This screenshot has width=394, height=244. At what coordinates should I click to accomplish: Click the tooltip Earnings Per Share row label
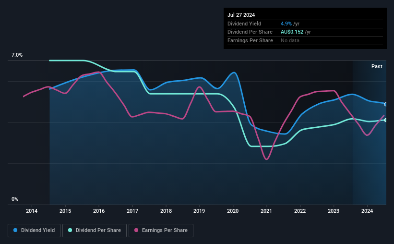coord(251,40)
